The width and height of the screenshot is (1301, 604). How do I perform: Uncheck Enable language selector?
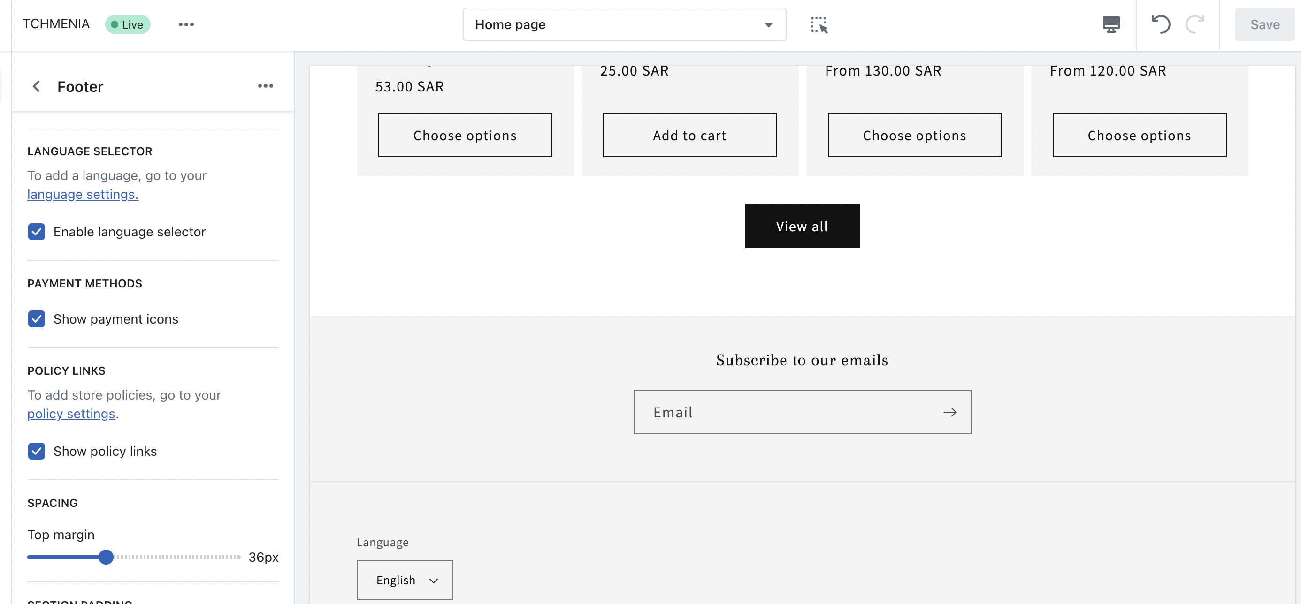tap(36, 232)
